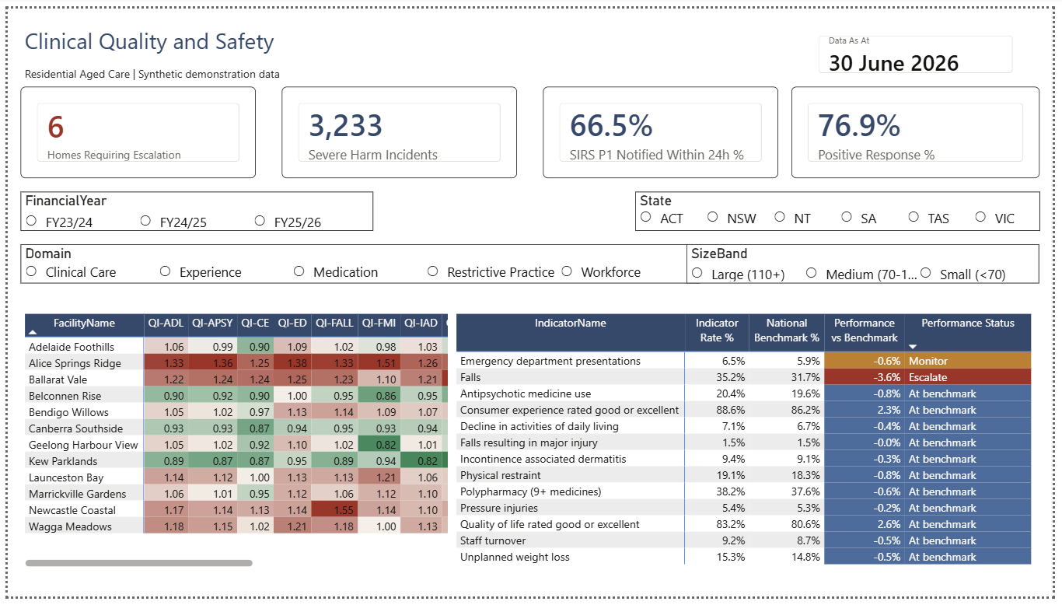The image size is (1062, 605).
Task: Select the Newcastle Coastal facility row
Action: pyautogui.click(x=236, y=510)
